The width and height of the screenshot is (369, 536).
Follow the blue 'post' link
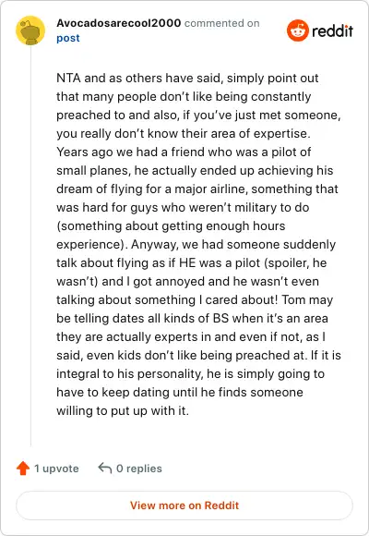68,38
